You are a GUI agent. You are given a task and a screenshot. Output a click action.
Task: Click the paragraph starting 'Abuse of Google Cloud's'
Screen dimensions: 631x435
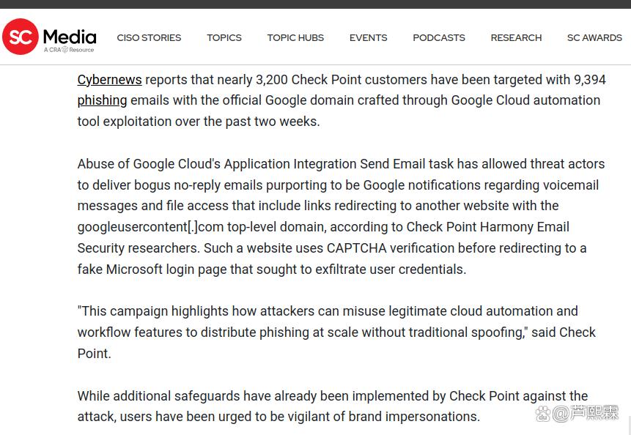[341, 217]
